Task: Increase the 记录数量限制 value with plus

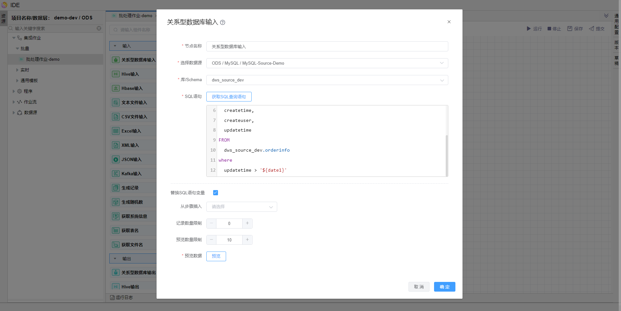Action: tap(247, 223)
